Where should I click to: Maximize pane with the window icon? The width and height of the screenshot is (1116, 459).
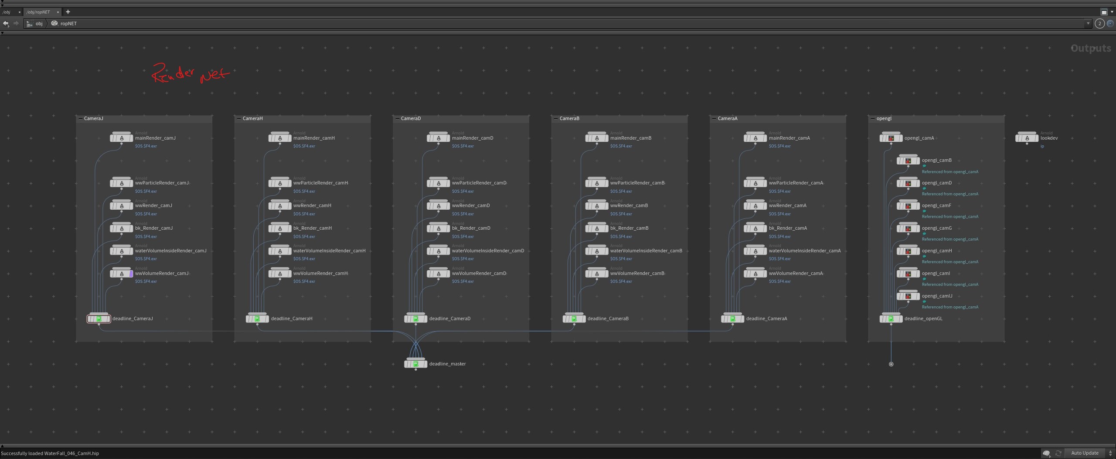click(x=1104, y=12)
